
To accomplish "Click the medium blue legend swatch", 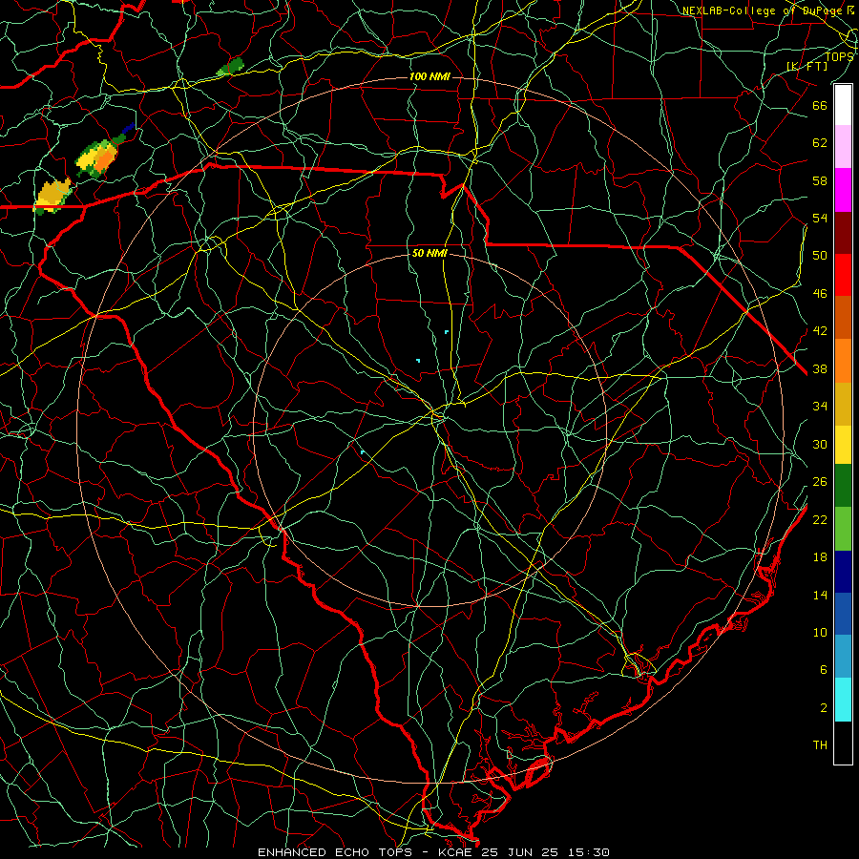I will pyautogui.click(x=843, y=614).
